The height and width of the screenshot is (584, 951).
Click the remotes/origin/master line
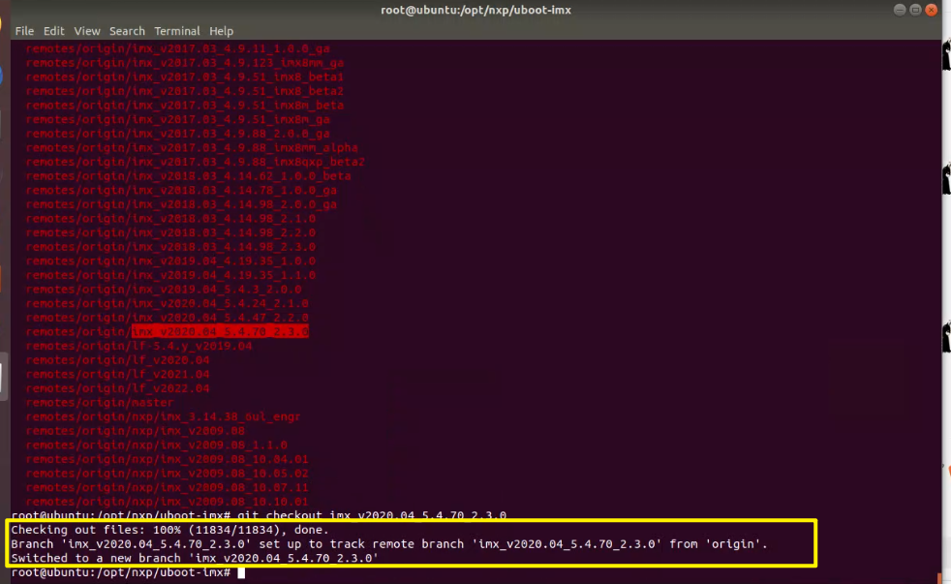click(x=100, y=403)
